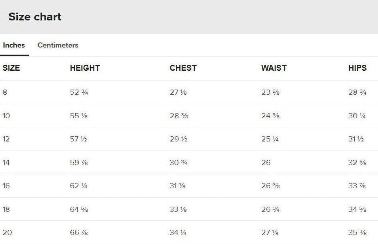Click the CHEST column header
The height and width of the screenshot is (244, 378).
(x=183, y=68)
